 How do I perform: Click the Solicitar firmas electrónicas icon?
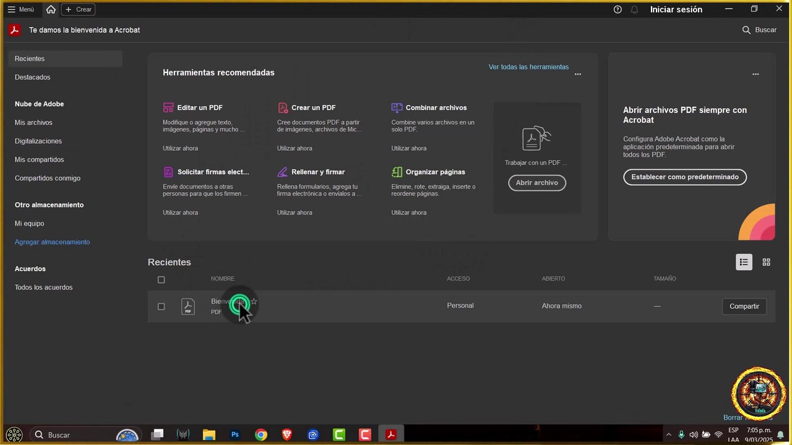(x=168, y=172)
